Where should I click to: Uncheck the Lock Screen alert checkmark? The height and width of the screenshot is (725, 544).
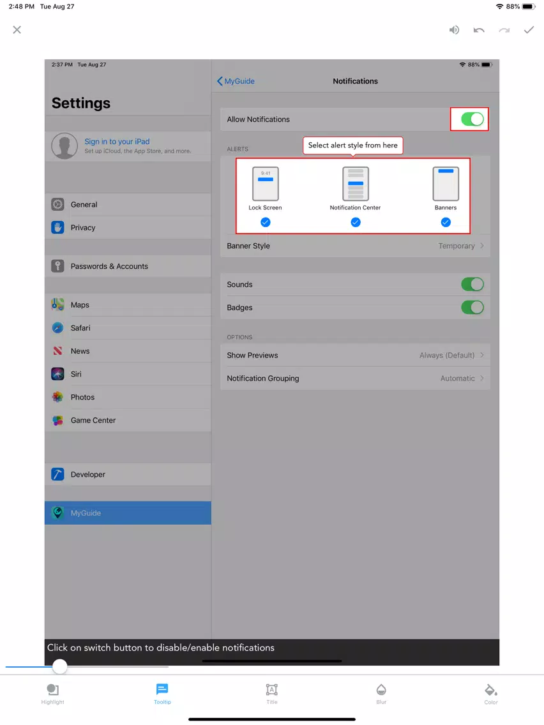click(x=266, y=222)
